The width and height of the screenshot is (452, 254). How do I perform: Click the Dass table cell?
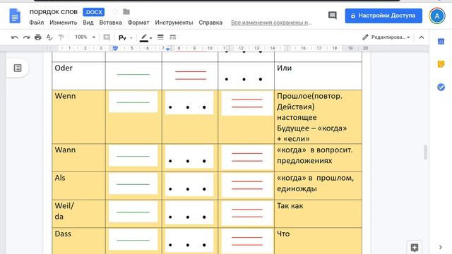coord(78,241)
